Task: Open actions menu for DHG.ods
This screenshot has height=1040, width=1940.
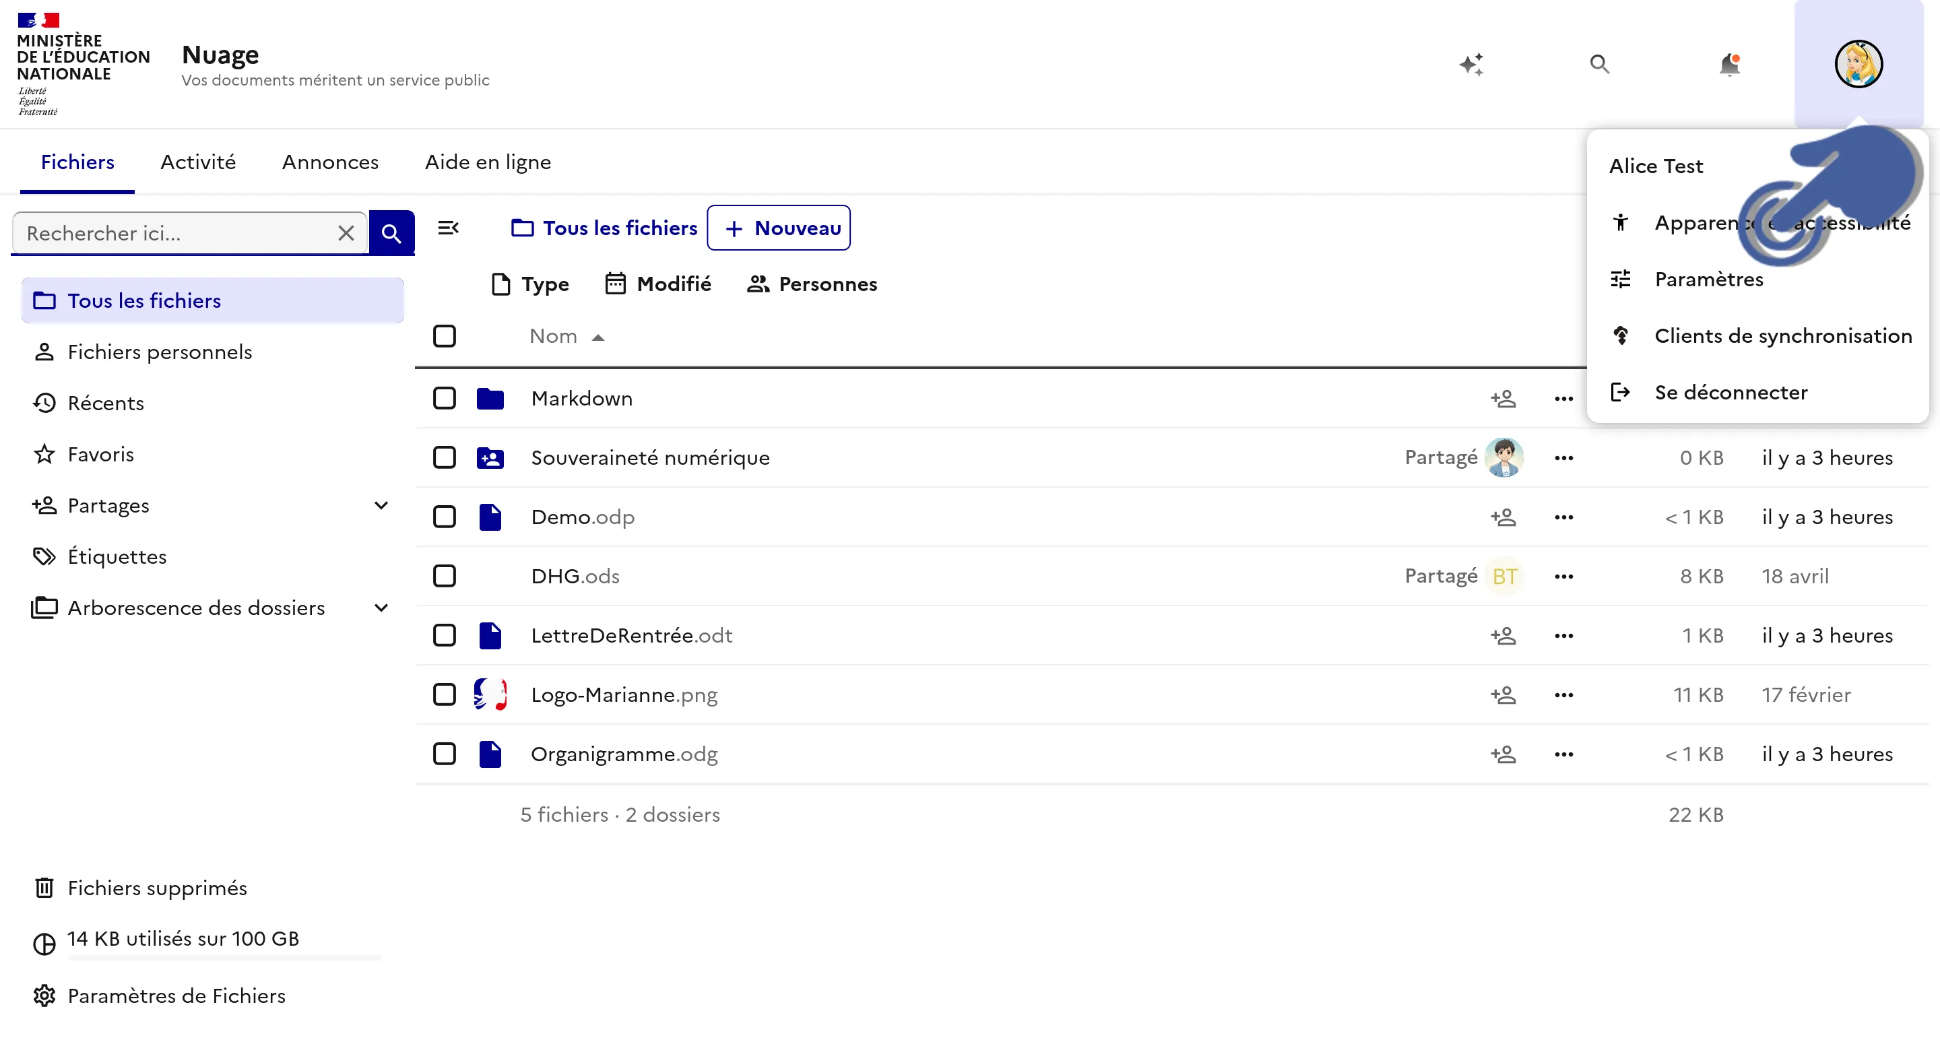Action: [x=1563, y=576]
